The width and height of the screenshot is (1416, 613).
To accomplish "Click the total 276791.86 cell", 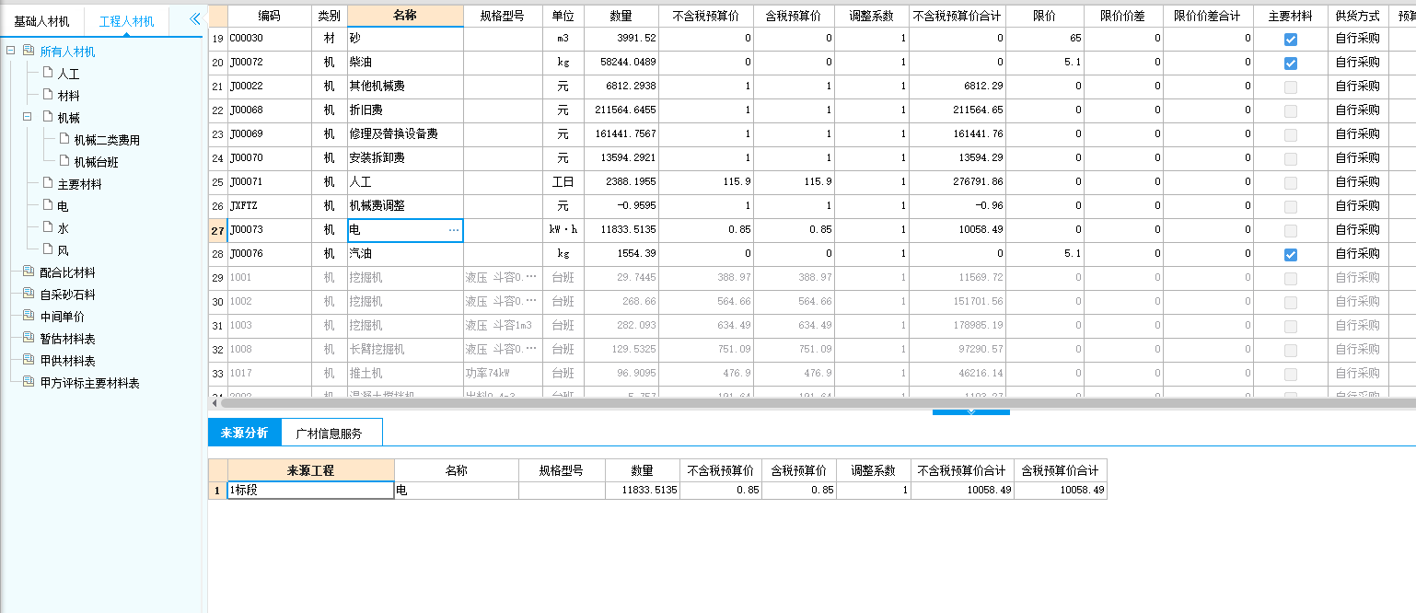I will coord(958,183).
